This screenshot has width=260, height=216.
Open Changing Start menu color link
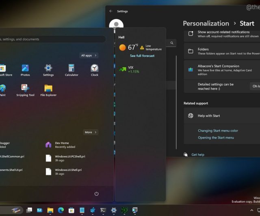(x=218, y=130)
